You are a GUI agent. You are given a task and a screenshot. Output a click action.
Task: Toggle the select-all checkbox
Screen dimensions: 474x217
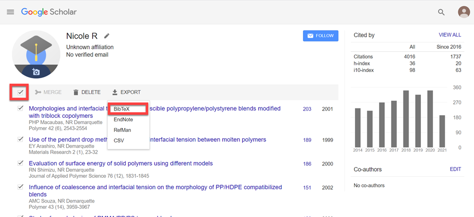(x=21, y=92)
